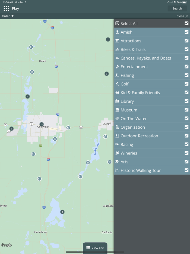The image size is (190, 254).
Task: Click the Attractions category icon
Action: pyautogui.click(x=117, y=41)
